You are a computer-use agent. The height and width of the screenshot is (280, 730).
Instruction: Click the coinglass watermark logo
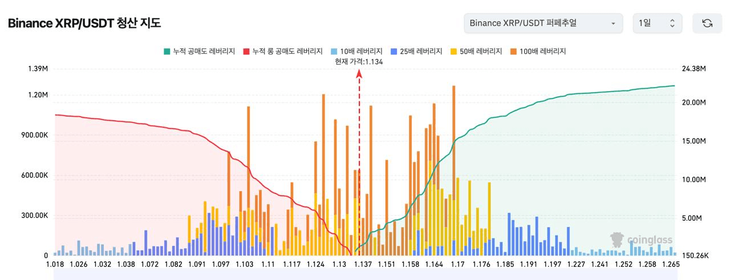coord(641,240)
